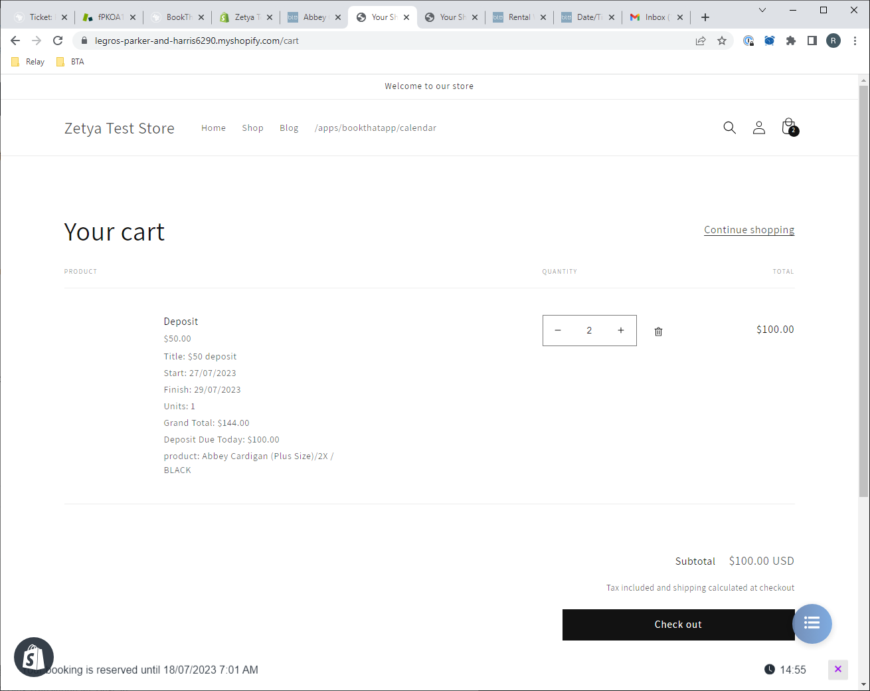Reload the cart page
This screenshot has width=870, height=691.
tap(58, 41)
